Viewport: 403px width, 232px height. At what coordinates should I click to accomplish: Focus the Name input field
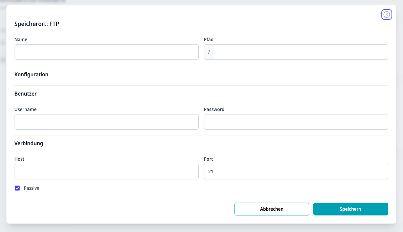click(x=106, y=52)
